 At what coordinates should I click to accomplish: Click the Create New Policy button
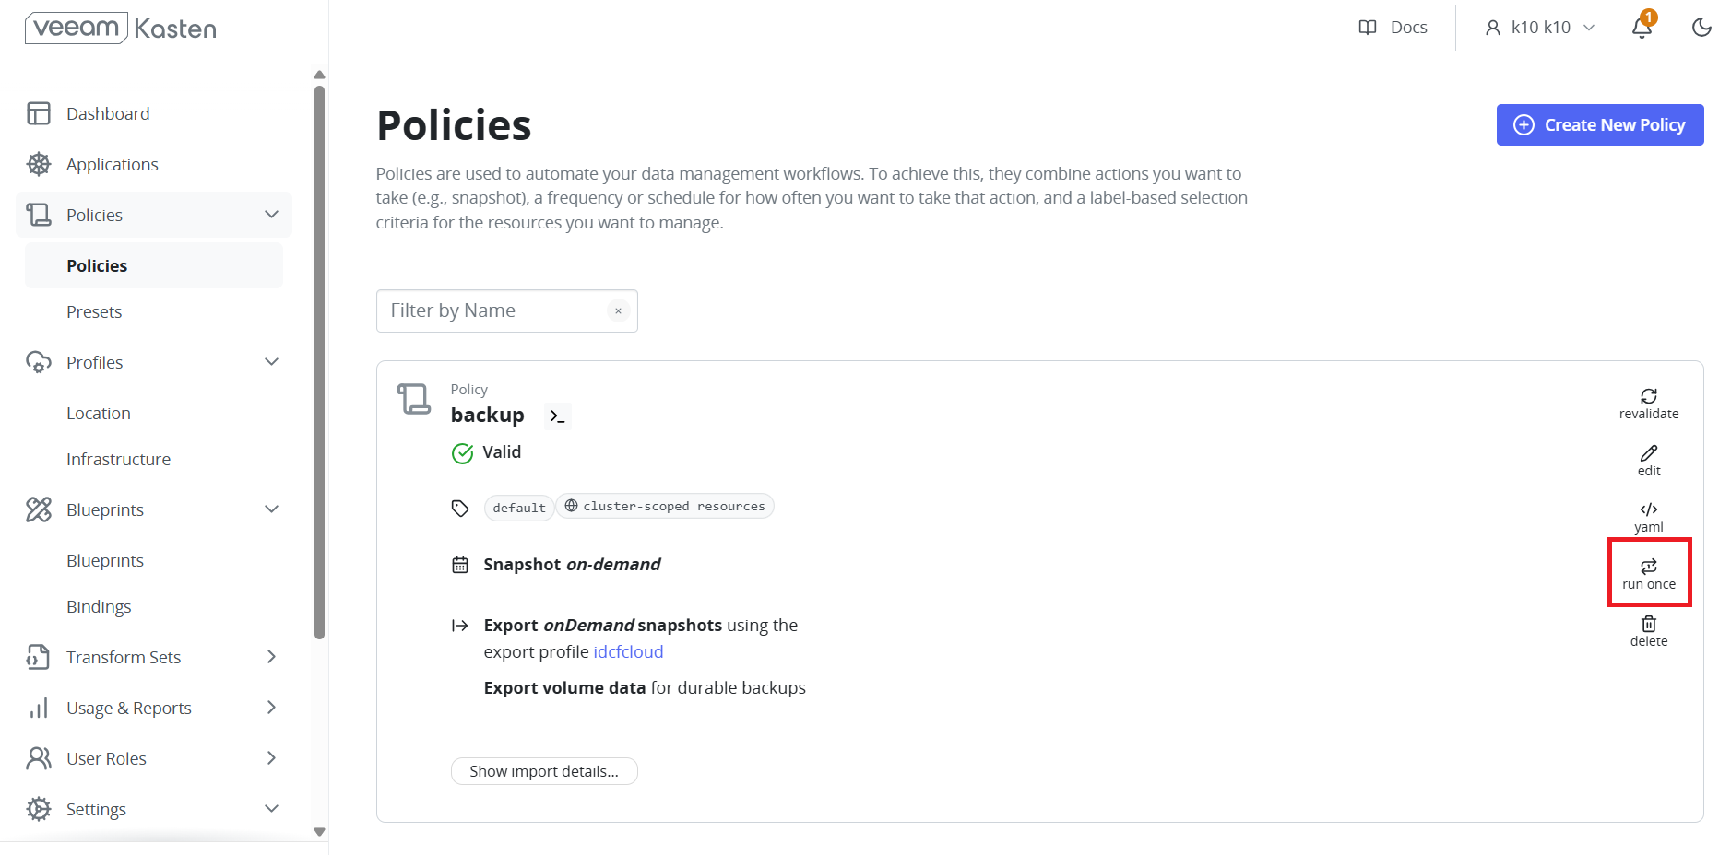tap(1600, 124)
